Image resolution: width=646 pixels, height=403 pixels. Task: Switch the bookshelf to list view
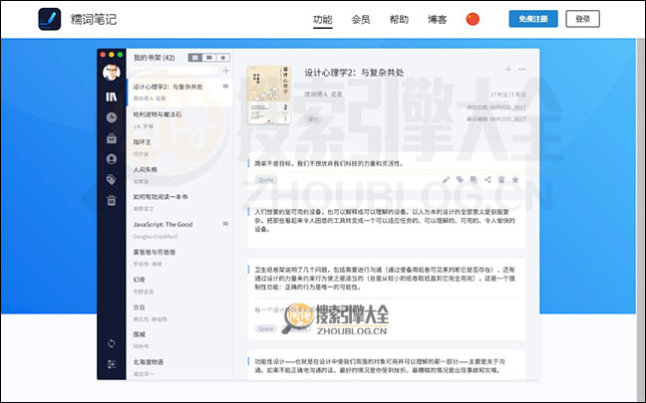pyautogui.click(x=195, y=58)
